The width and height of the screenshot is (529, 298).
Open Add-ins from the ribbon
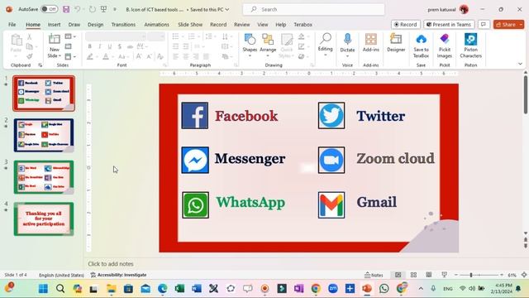[371, 43]
